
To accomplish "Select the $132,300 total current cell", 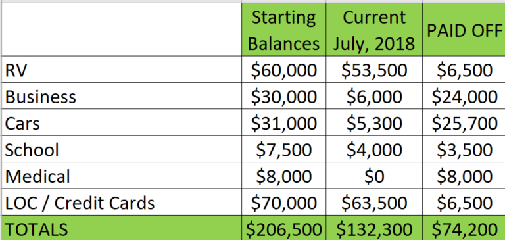I will click(374, 228).
